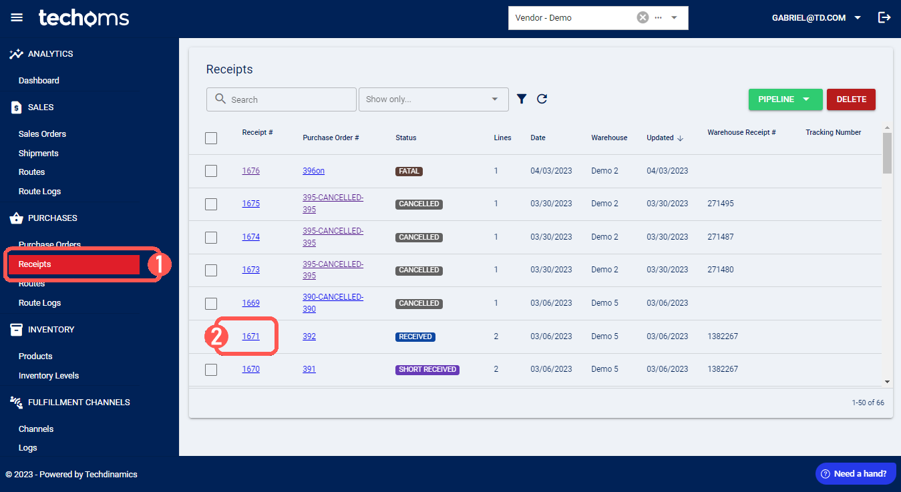This screenshot has height=492, width=901.
Task: Open the filter funnel icon
Action: tap(522, 99)
